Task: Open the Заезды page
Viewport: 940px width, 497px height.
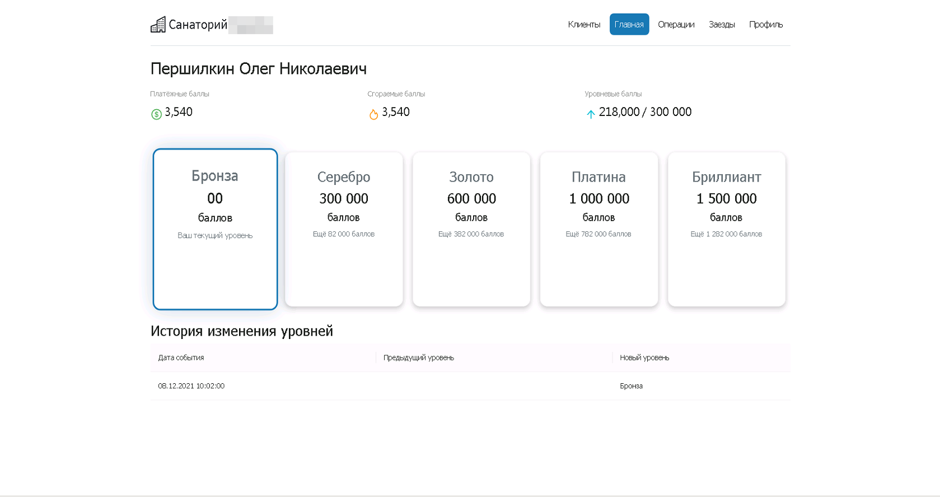Action: 722,25
